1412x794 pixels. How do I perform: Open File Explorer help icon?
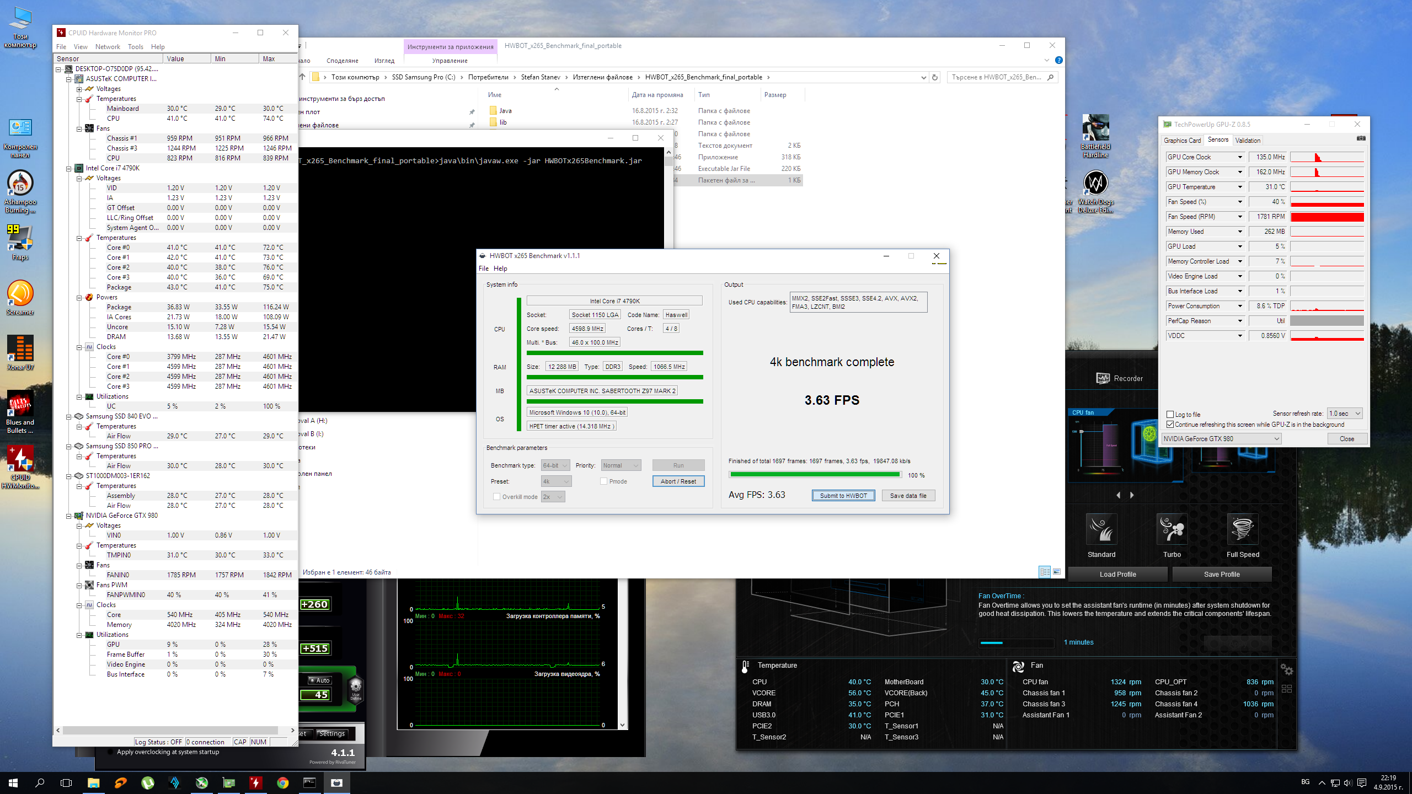coord(1058,60)
